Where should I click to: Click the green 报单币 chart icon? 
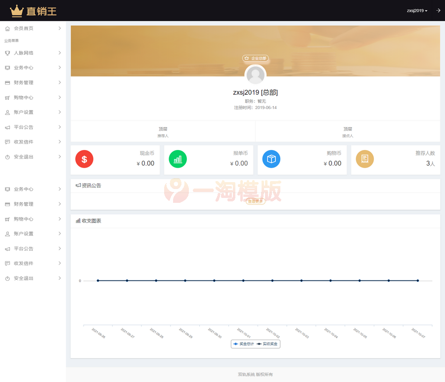[178, 159]
